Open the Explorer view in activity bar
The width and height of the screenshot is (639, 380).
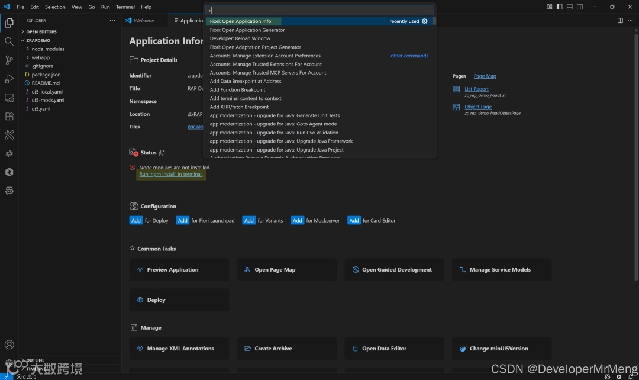[9, 23]
